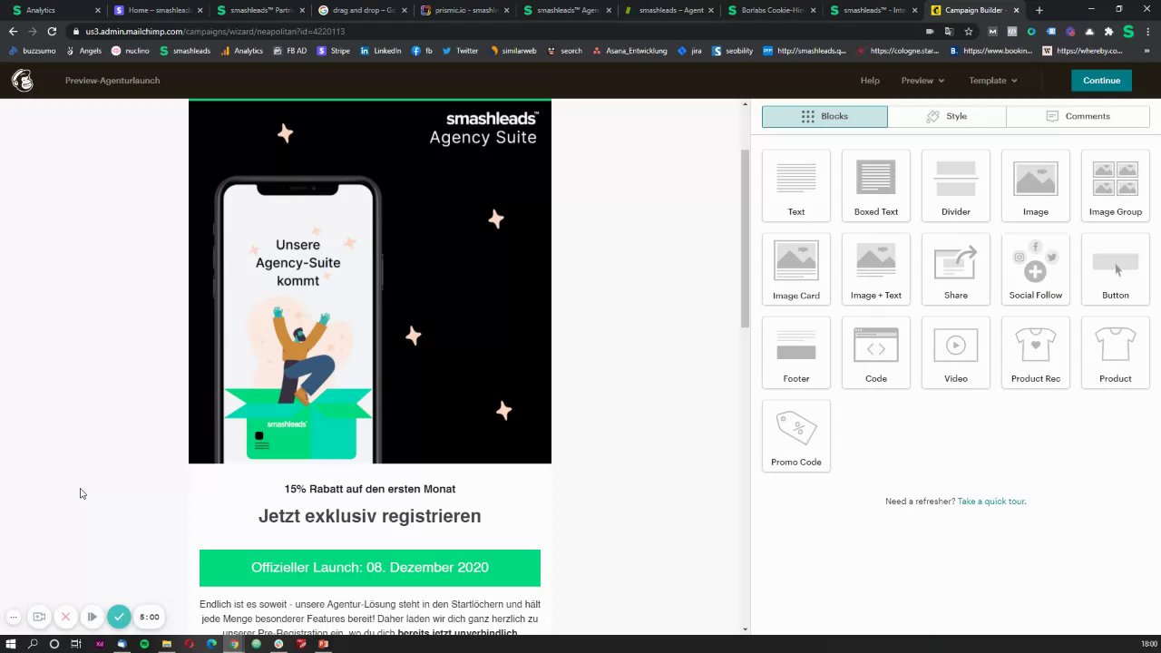Click the Take a quick tour link
The image size is (1161, 653).
coord(991,502)
